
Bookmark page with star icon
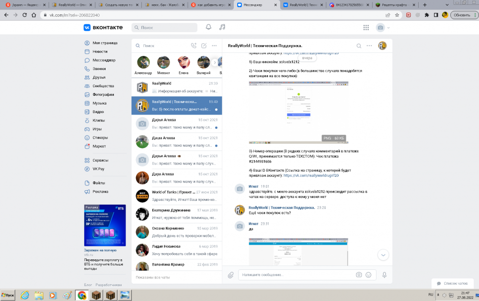pyautogui.click(x=397, y=15)
